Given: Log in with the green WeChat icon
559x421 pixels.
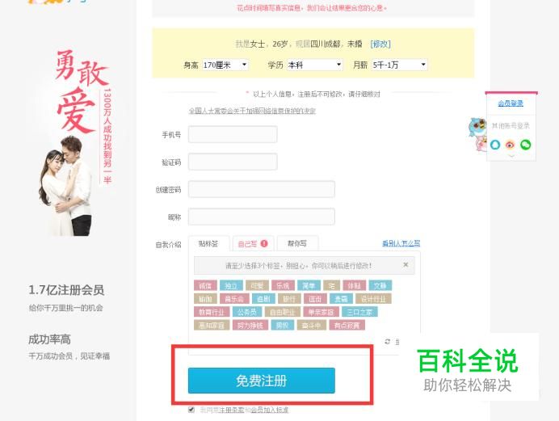Looking at the screenshot, I should tap(526, 145).
